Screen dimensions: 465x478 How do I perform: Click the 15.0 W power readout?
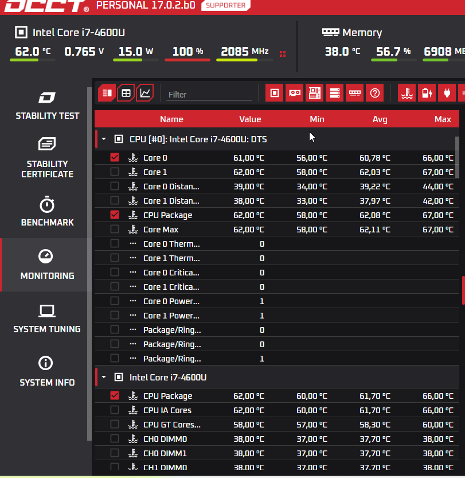(x=136, y=51)
